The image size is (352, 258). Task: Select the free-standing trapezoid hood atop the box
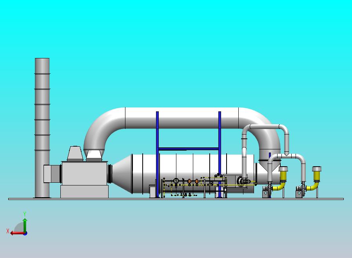(75, 153)
